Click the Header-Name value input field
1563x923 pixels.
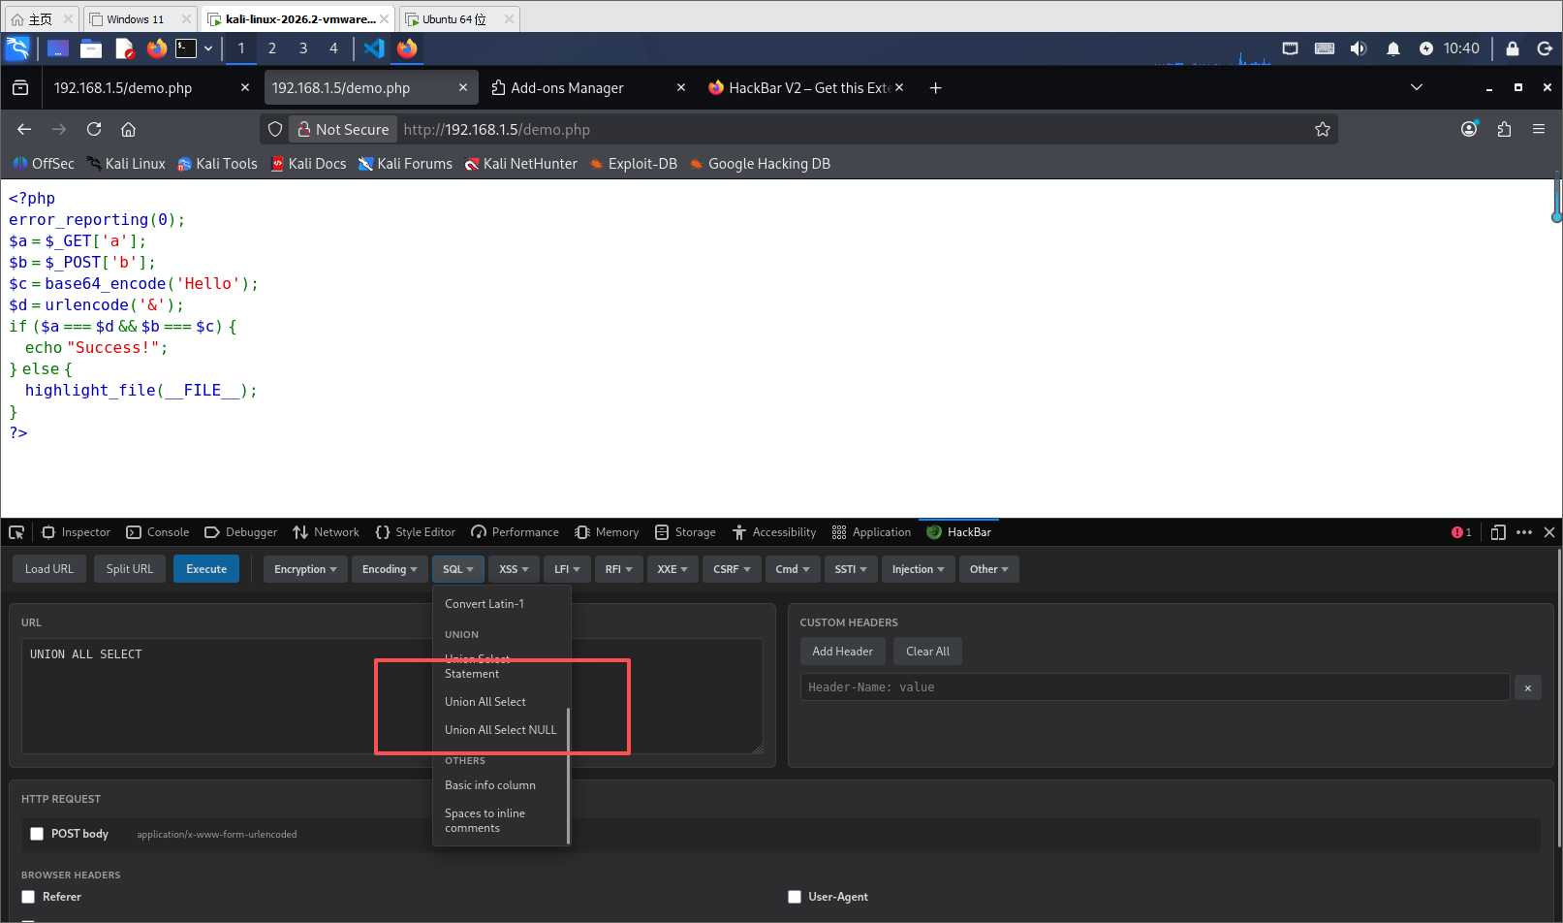pyautogui.click(x=1155, y=687)
